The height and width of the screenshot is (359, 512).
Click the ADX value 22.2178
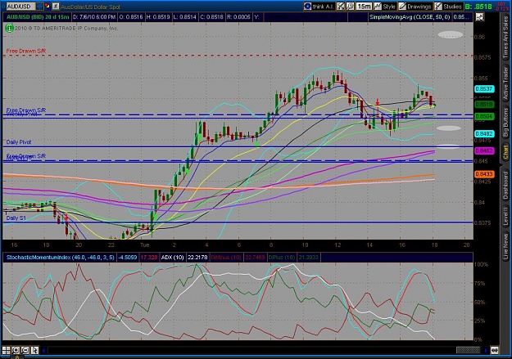(197, 258)
